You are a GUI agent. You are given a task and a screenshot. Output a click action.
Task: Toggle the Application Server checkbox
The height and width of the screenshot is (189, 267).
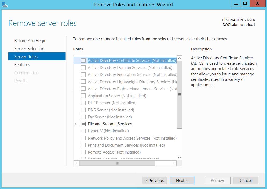pos(83,96)
